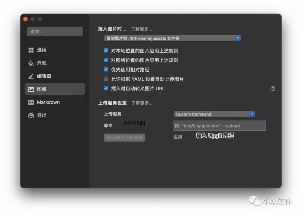Click the Editor (编辑器) pencil icon

(31, 76)
